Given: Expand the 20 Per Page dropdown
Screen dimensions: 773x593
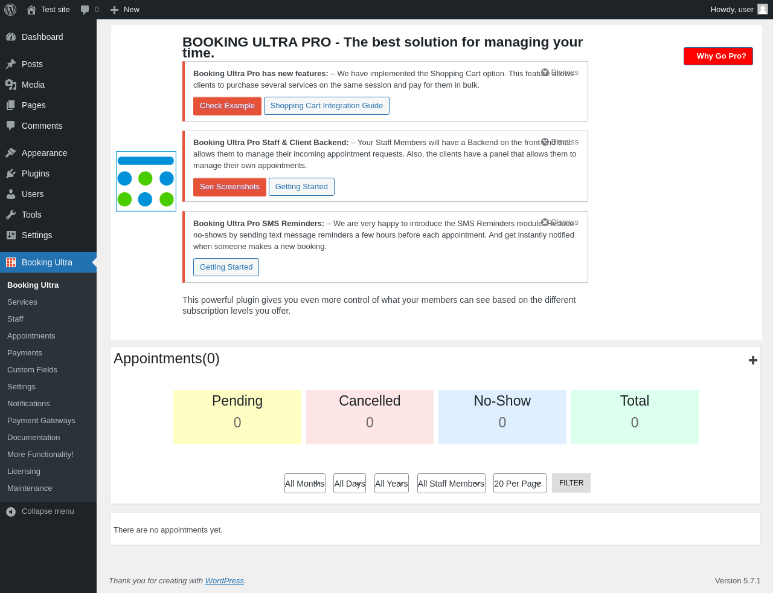Looking at the screenshot, I should tap(519, 484).
